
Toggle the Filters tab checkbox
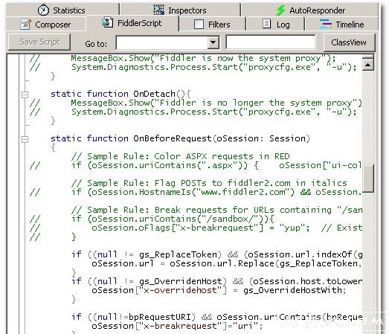point(199,25)
